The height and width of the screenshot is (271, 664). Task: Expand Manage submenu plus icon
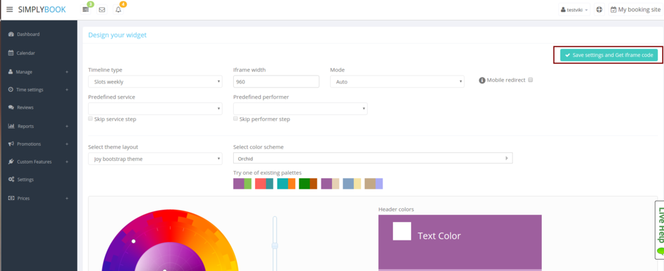click(66, 72)
